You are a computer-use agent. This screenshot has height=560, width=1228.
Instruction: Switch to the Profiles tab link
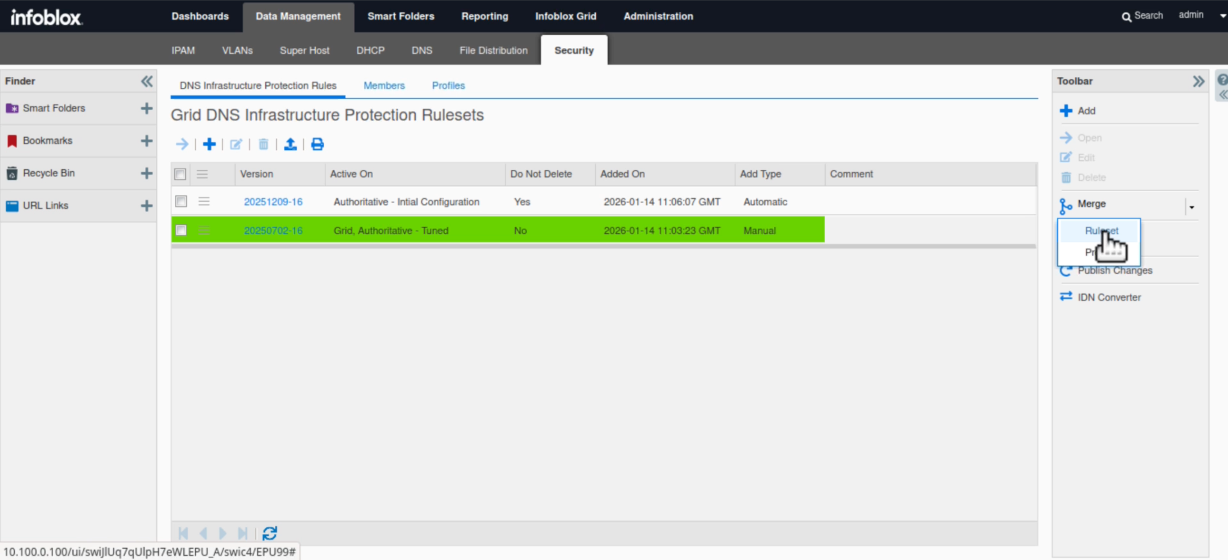[449, 85]
